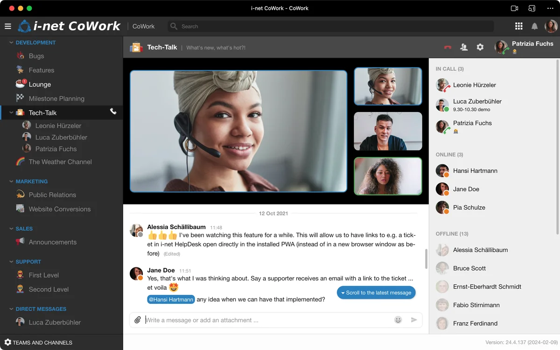The height and width of the screenshot is (350, 560).
Task: Select the Milestone Planning channel
Action: pyautogui.click(x=56, y=98)
